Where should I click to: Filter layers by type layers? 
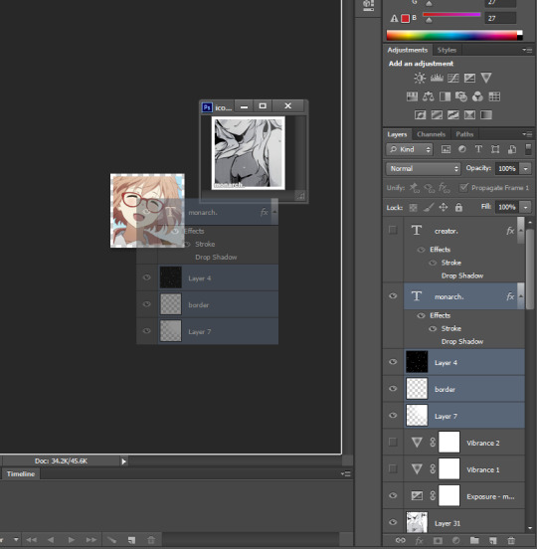click(478, 149)
